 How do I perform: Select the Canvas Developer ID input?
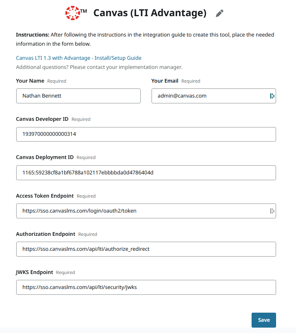coord(146,135)
